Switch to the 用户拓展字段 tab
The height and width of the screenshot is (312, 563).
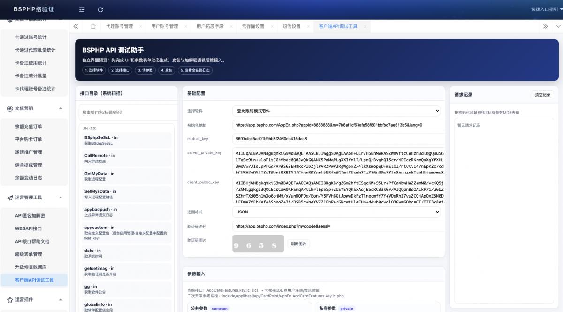tap(210, 27)
